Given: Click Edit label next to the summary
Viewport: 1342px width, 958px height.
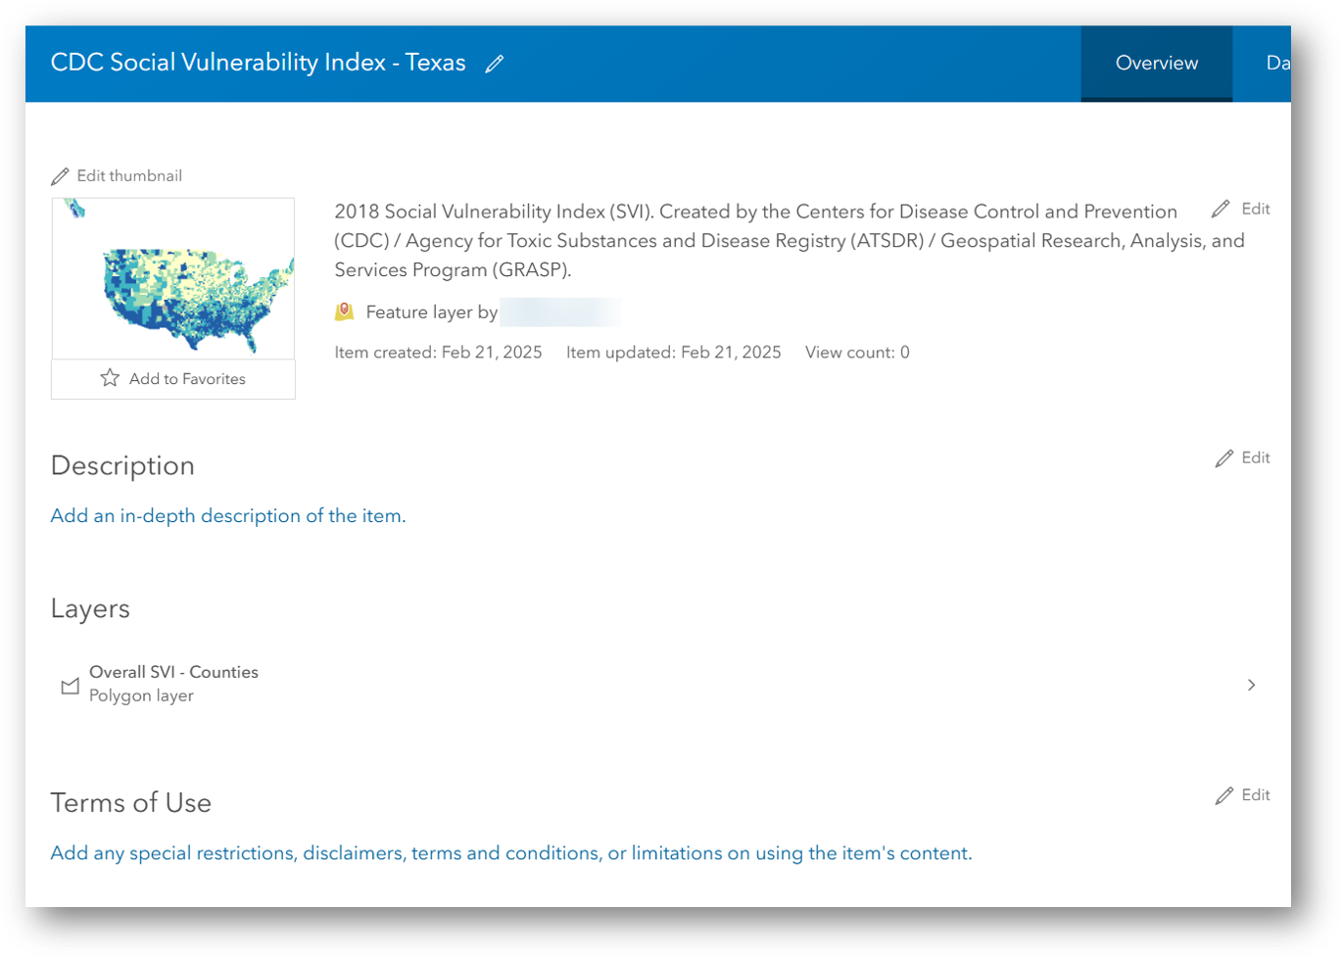Looking at the screenshot, I should tap(1256, 209).
